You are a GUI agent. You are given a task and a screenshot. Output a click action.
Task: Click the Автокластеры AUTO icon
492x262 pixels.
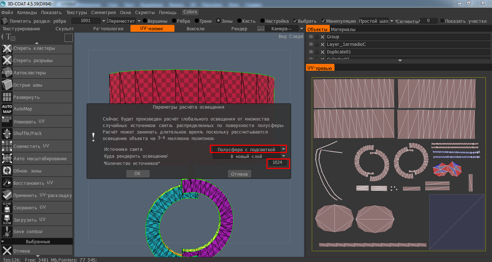click(7, 73)
